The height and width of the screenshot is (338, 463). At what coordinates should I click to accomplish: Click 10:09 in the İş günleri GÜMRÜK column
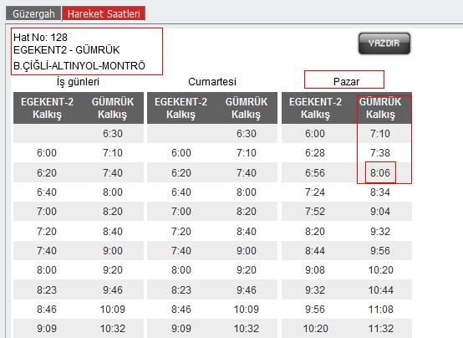click(x=113, y=310)
